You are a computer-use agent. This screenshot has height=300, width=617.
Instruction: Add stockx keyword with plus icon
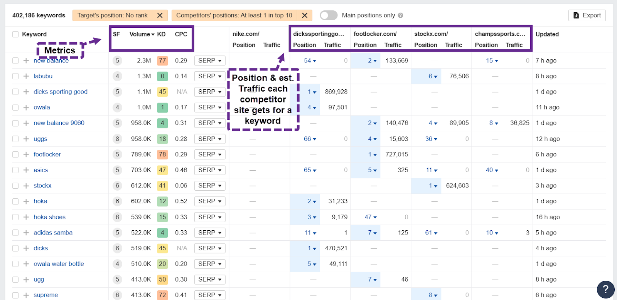tap(26, 186)
